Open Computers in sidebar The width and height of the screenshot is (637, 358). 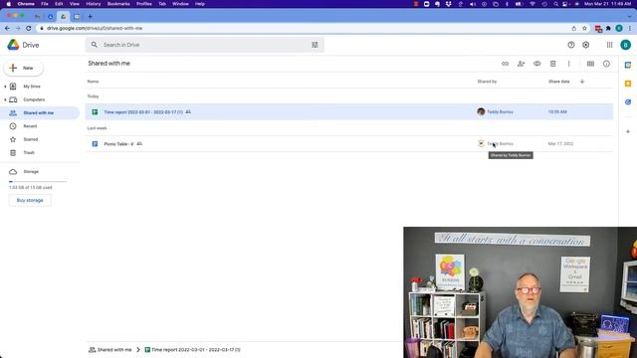[34, 99]
